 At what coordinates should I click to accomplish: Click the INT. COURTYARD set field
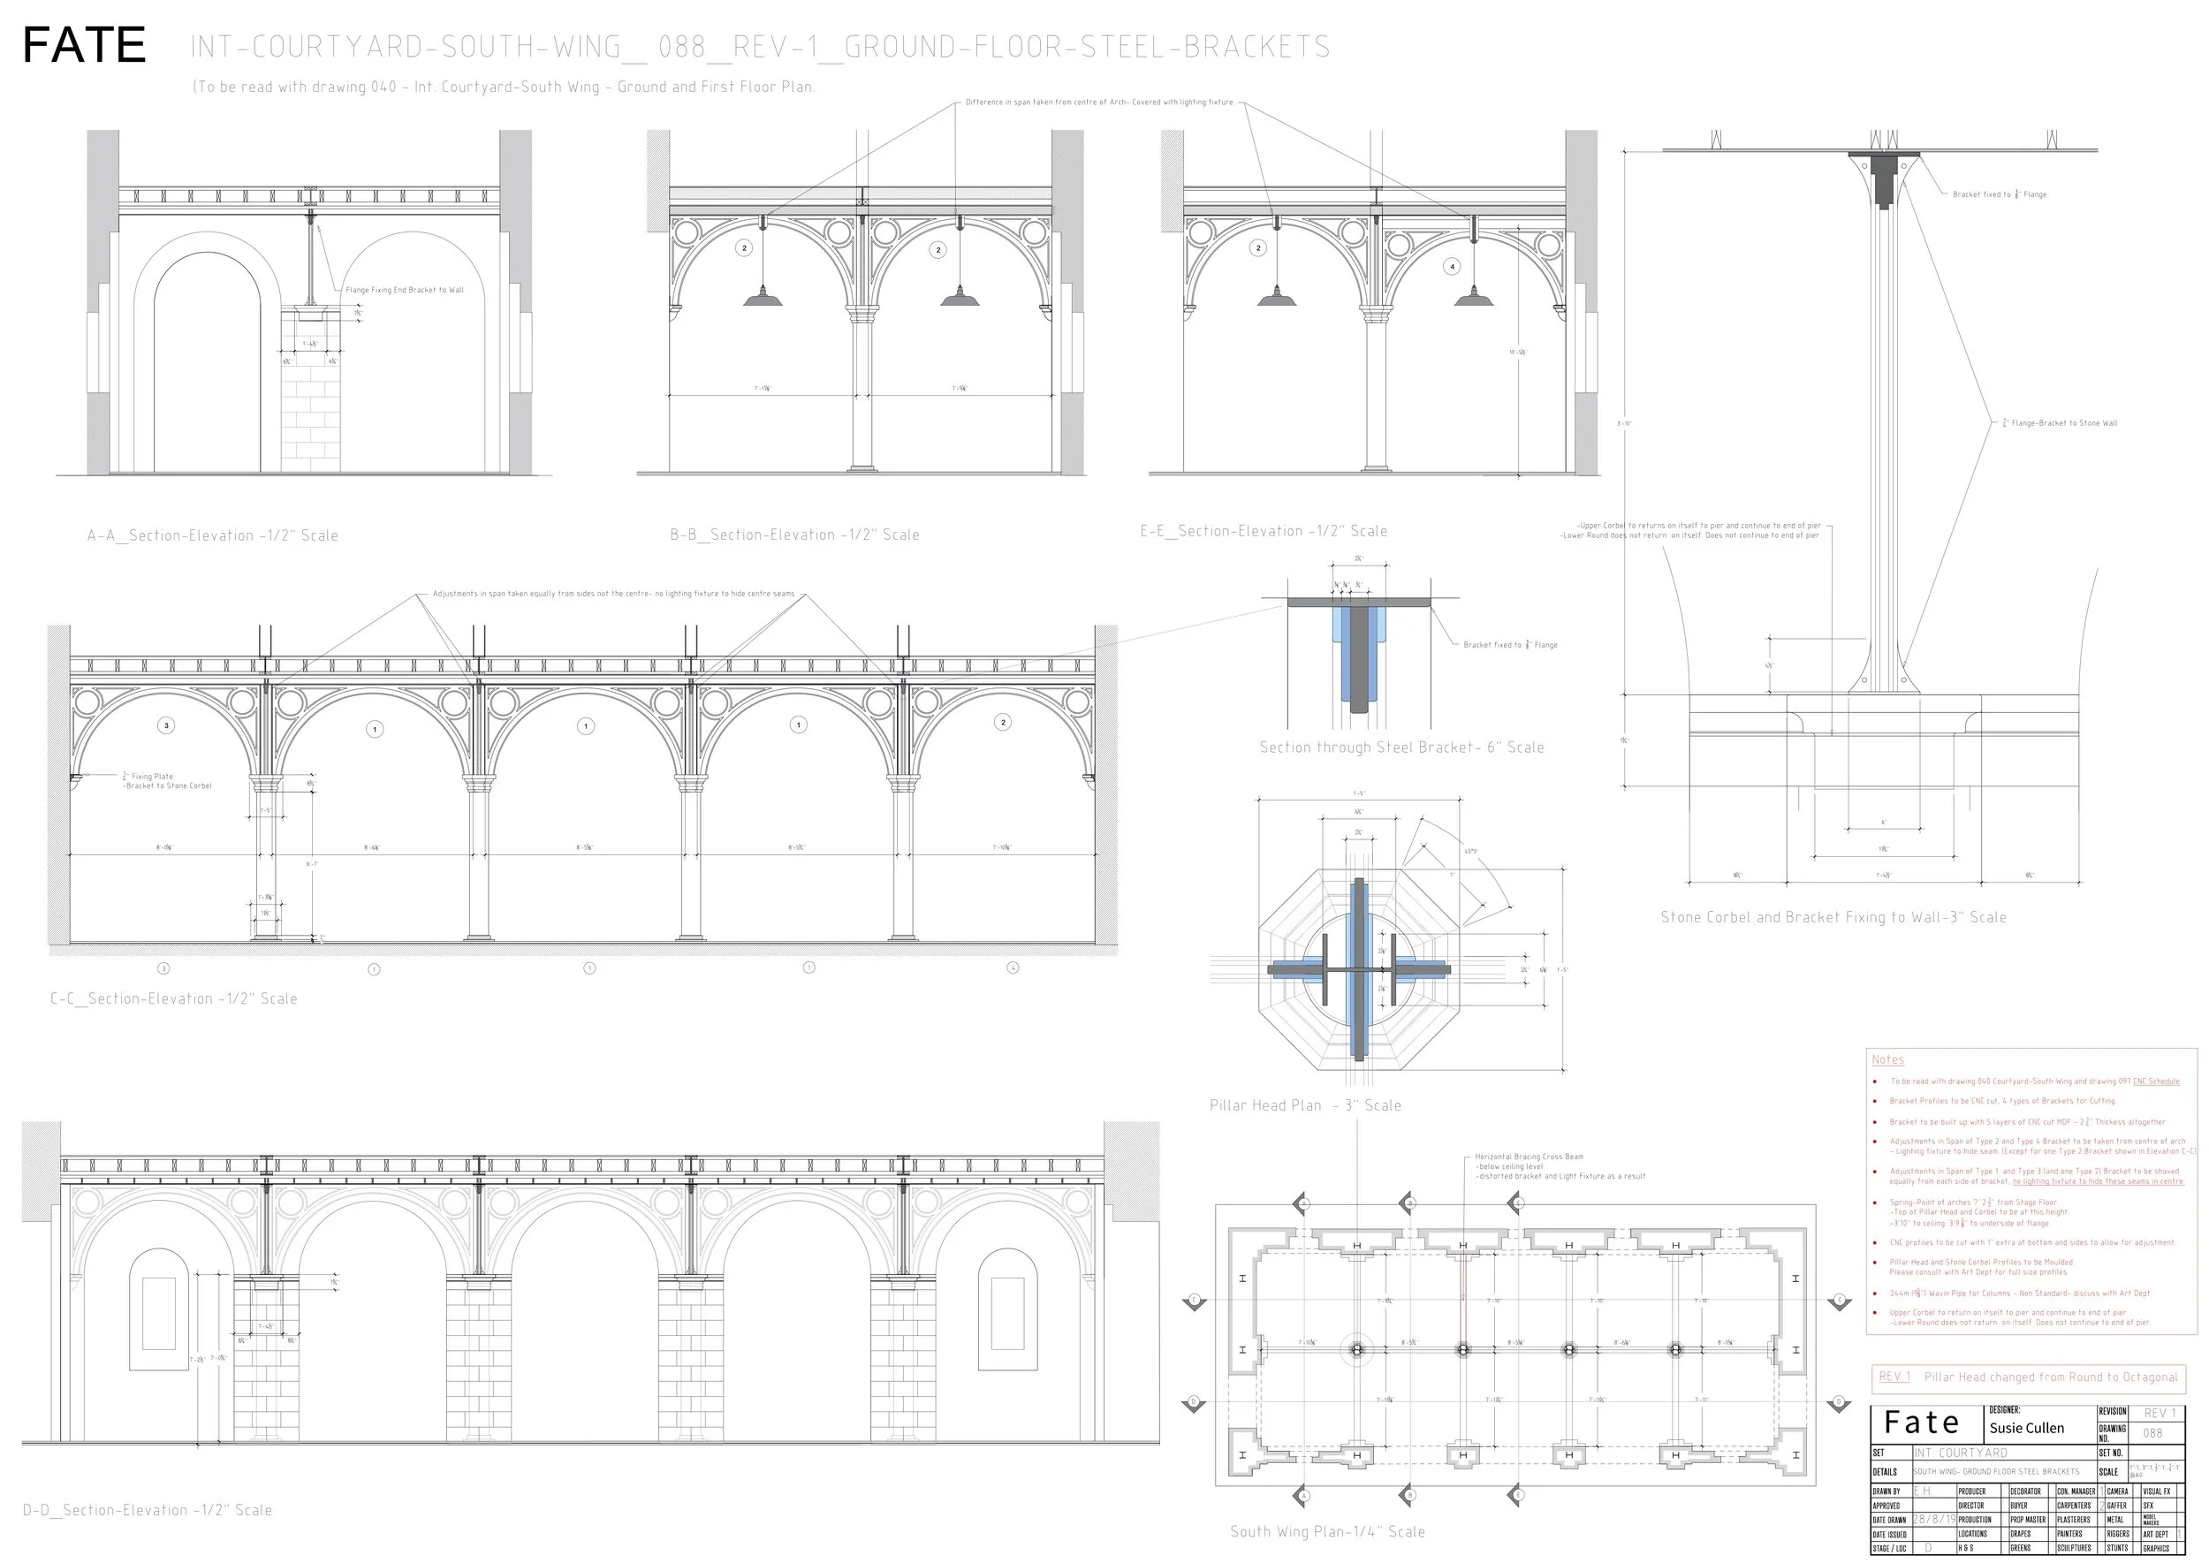pos(1959,1453)
